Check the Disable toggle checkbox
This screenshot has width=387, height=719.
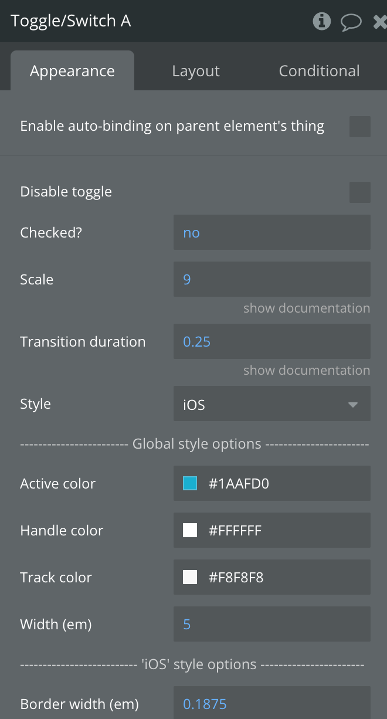click(x=360, y=192)
